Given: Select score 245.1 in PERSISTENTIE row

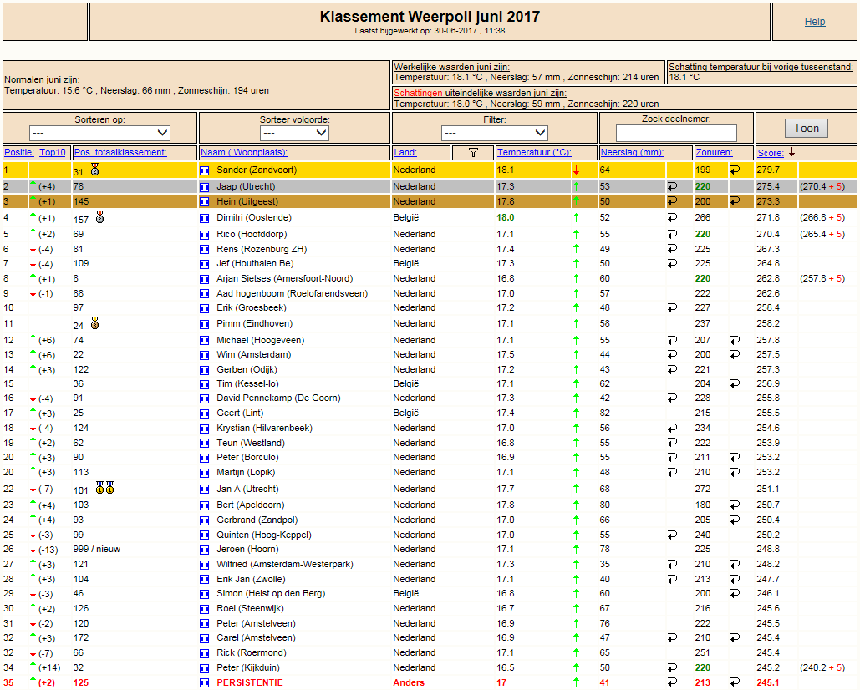Looking at the screenshot, I should (768, 682).
